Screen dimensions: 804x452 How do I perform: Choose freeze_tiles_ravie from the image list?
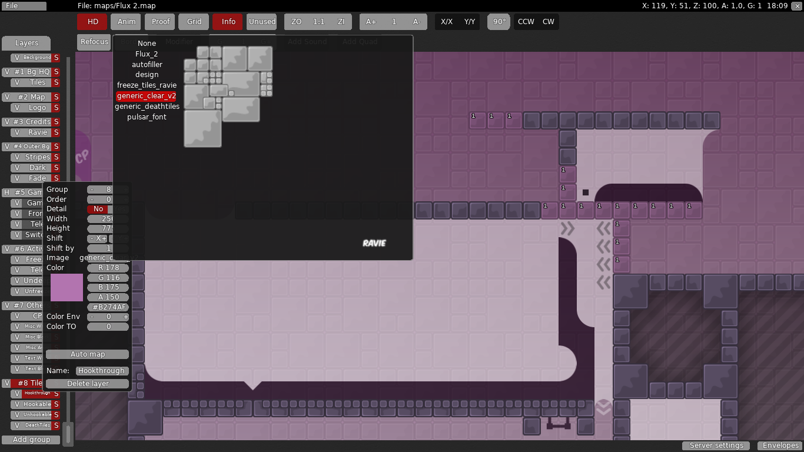point(147,85)
